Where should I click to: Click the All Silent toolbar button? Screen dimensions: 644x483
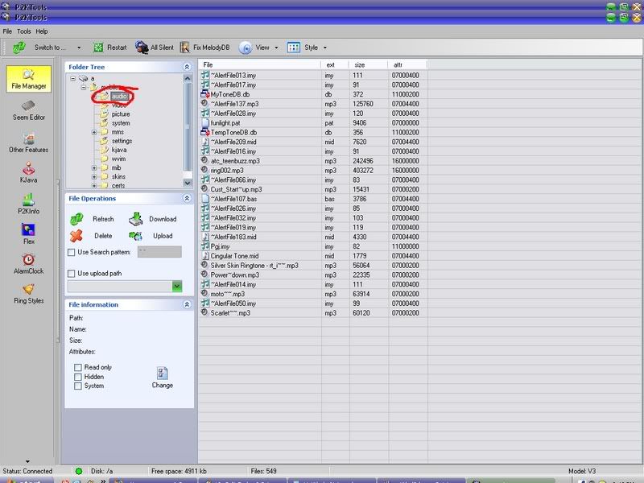(155, 47)
